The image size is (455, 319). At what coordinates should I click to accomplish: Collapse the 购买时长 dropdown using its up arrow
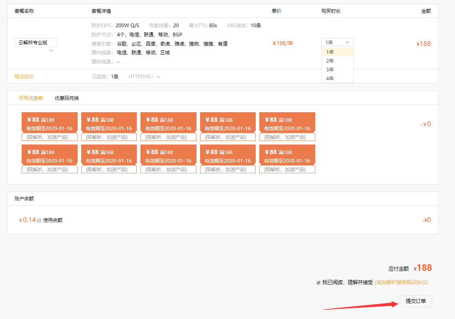click(347, 42)
